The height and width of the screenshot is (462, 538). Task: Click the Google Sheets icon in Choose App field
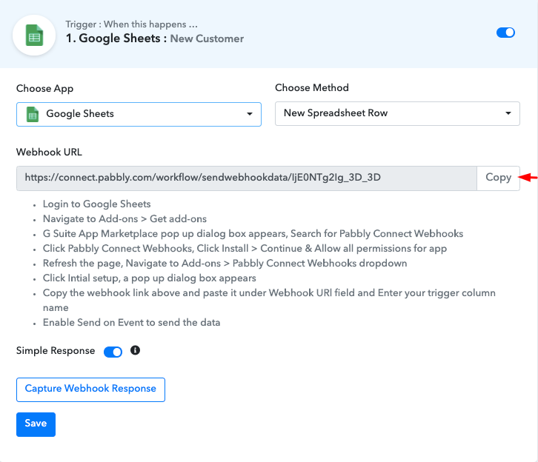point(33,114)
